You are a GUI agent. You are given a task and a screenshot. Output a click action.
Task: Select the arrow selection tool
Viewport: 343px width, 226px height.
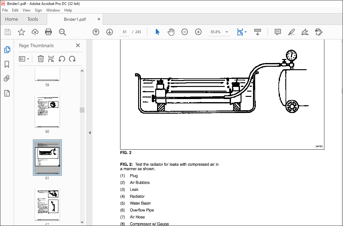tap(157, 32)
